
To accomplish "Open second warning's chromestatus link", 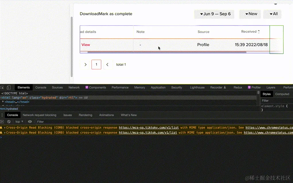I will click(x=268, y=132).
